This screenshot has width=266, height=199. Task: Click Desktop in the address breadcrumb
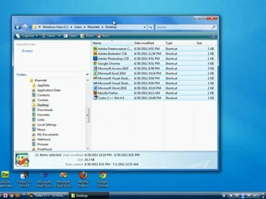click(x=111, y=27)
